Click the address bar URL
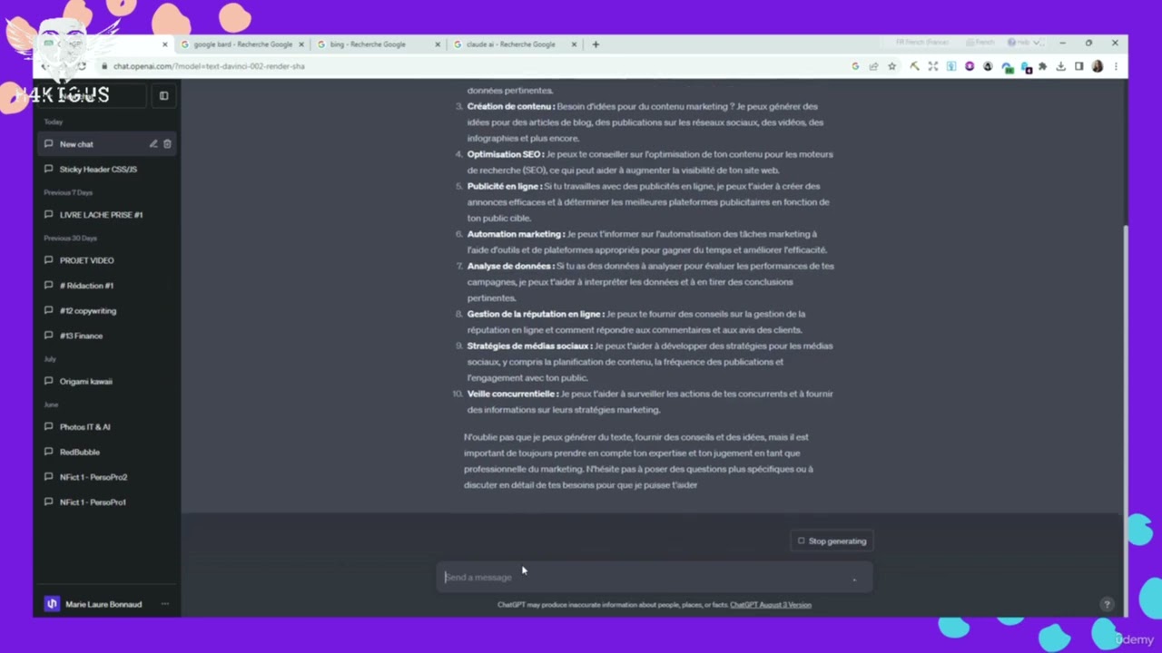1162x653 pixels. tap(209, 66)
